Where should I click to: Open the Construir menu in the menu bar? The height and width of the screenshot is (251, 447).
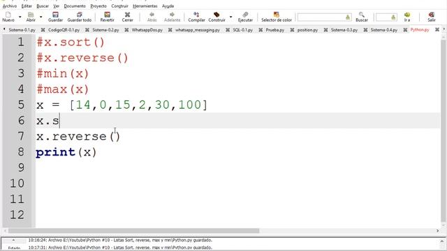(x=119, y=6)
